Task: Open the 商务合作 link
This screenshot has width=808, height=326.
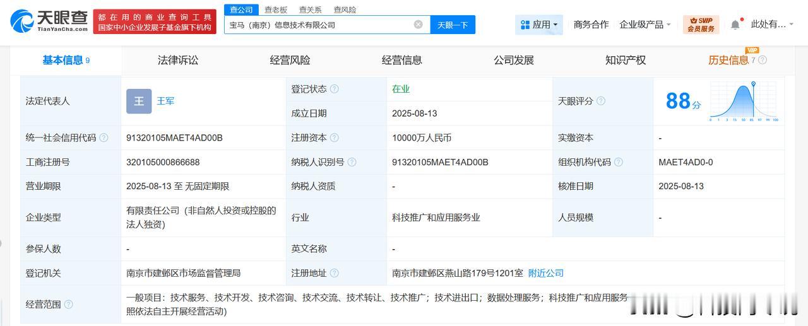Action: coord(591,25)
